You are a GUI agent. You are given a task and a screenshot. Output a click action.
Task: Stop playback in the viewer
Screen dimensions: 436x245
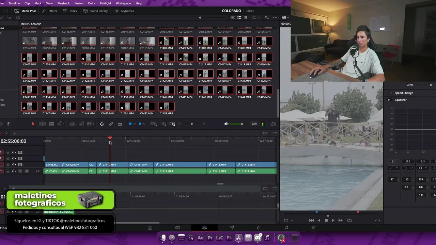coord(326,220)
